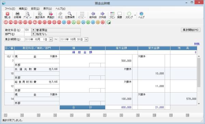Open the プレビュー preview tool
Image resolution: width=205 pixels, height=124 pixels.
point(28,15)
